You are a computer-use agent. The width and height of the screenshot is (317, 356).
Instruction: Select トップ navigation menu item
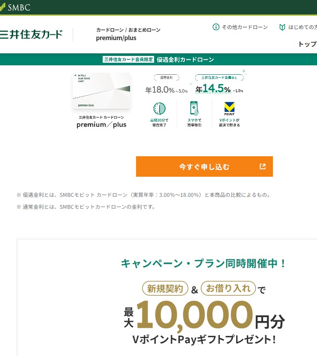tap(308, 44)
